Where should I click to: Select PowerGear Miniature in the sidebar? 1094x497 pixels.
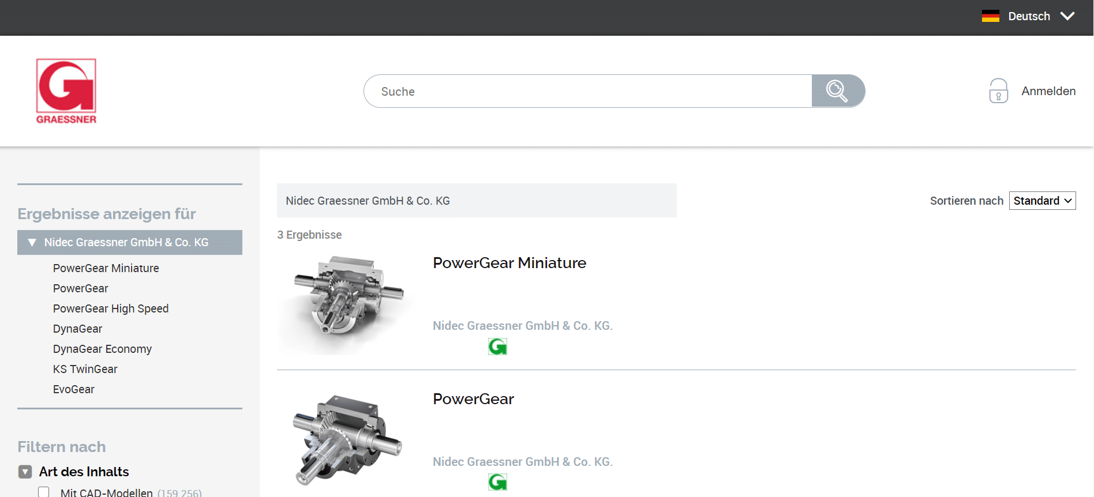pyautogui.click(x=106, y=268)
